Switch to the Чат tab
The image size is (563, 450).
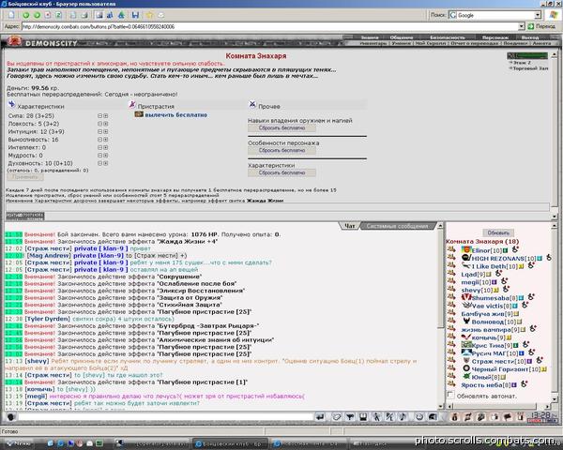(x=349, y=226)
